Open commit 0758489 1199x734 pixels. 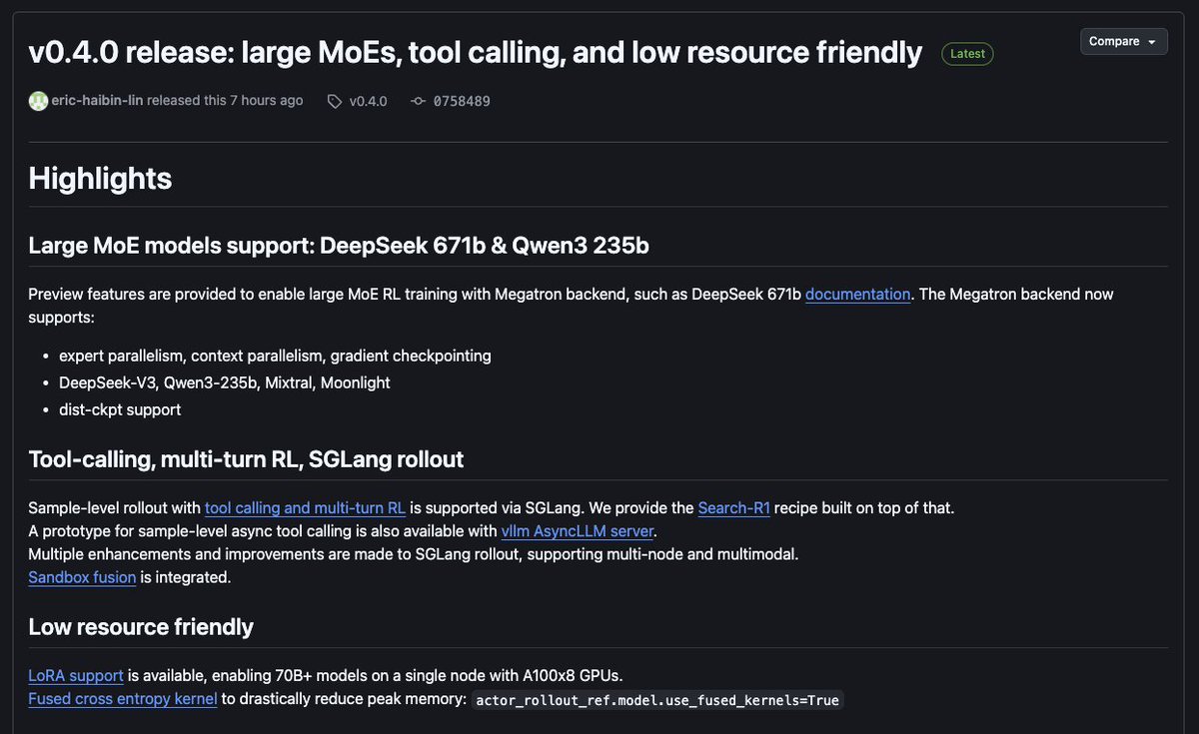[x=461, y=101]
